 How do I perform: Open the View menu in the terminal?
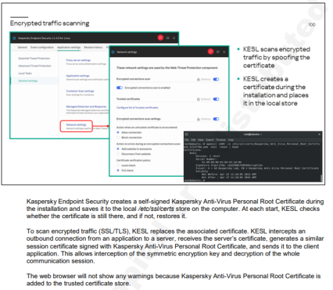[200, 140]
